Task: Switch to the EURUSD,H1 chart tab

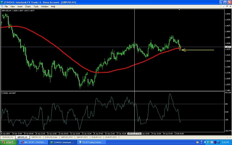Action: 8,137
